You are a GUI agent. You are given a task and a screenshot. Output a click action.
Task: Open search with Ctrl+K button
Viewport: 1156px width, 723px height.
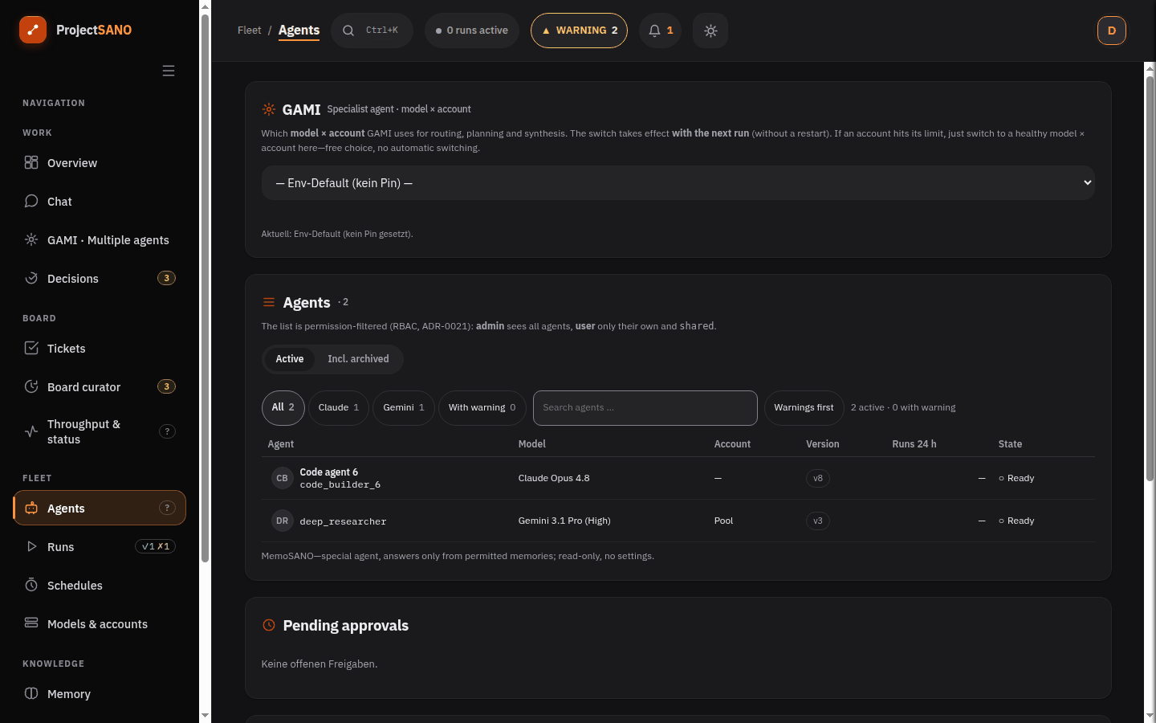pos(372,31)
